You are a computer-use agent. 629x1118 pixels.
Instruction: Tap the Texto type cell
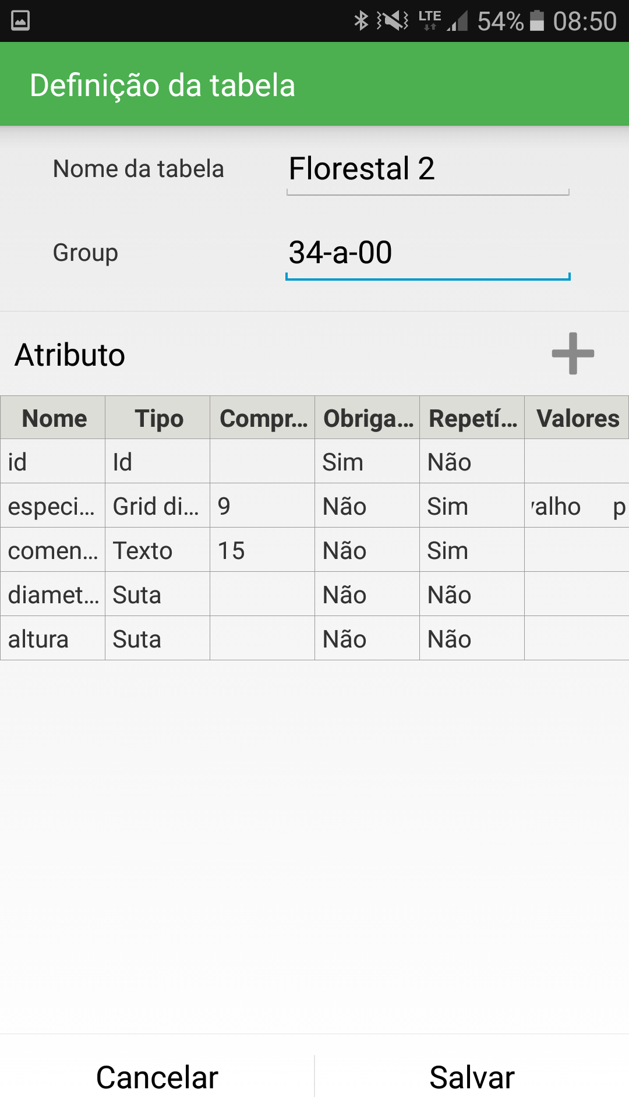click(157, 550)
